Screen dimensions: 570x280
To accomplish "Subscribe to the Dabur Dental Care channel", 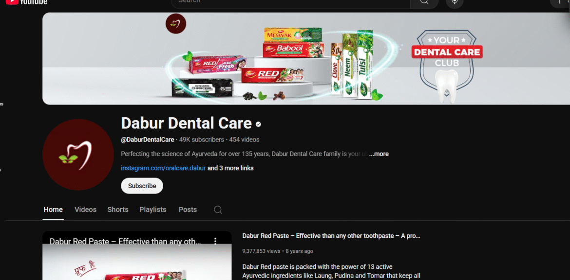I will coord(142,186).
